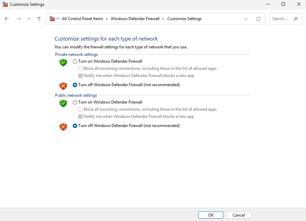Click Public network settings heading
306x221 pixels.
pyautogui.click(x=76, y=95)
